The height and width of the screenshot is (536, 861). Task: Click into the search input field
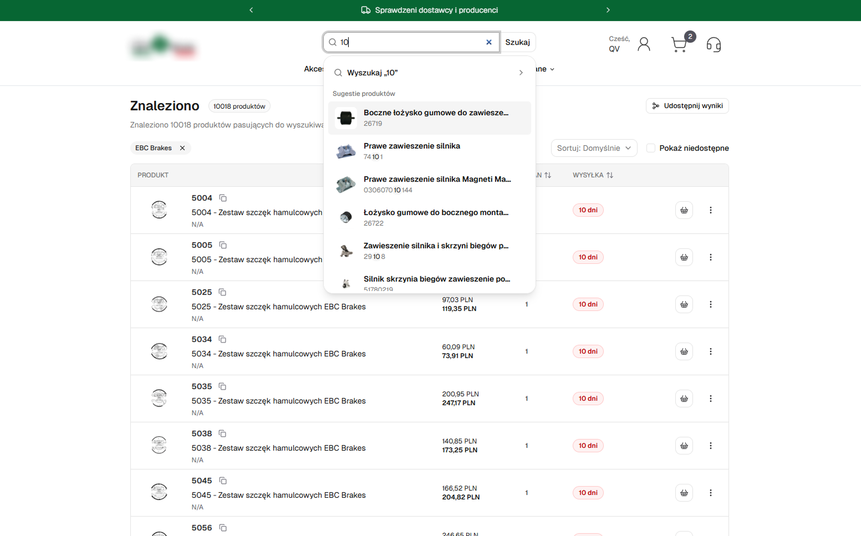[x=410, y=42]
